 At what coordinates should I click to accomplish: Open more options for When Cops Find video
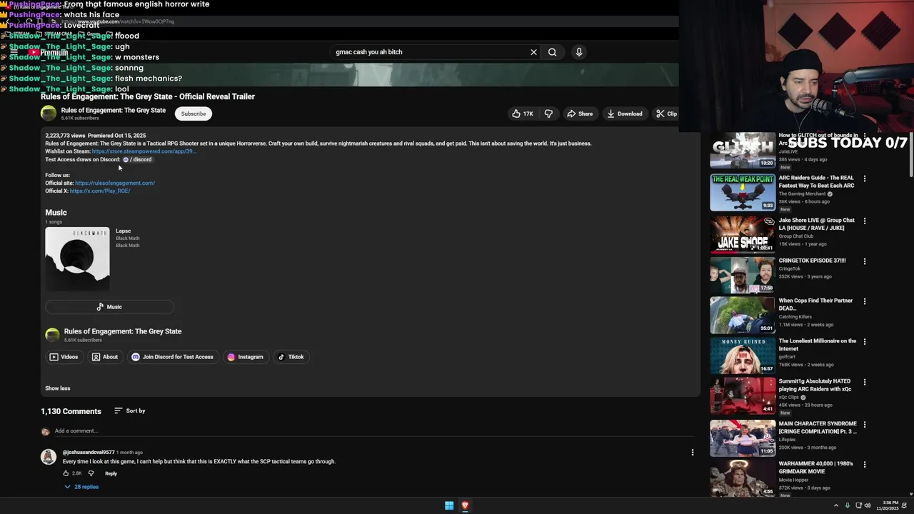tap(865, 301)
